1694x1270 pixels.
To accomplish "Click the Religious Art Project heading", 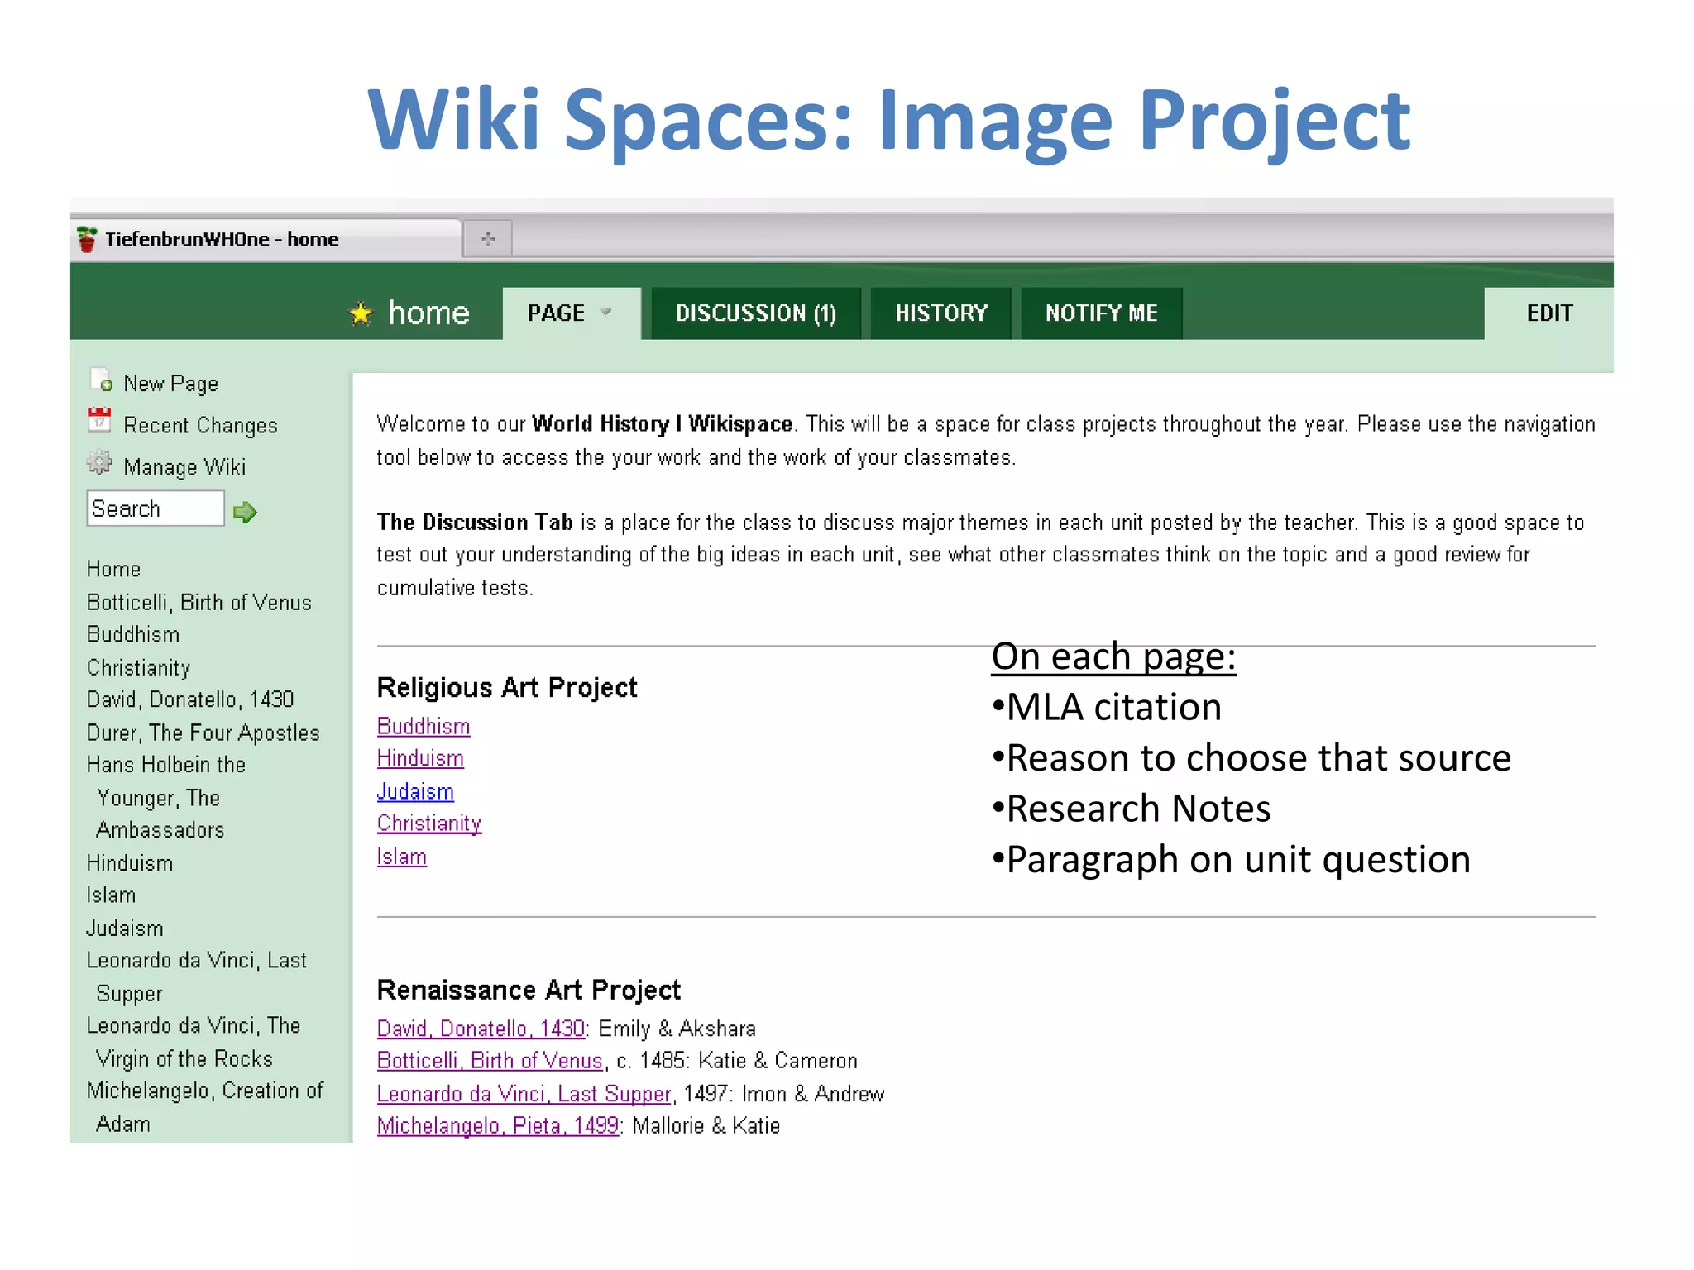I will coord(507,687).
